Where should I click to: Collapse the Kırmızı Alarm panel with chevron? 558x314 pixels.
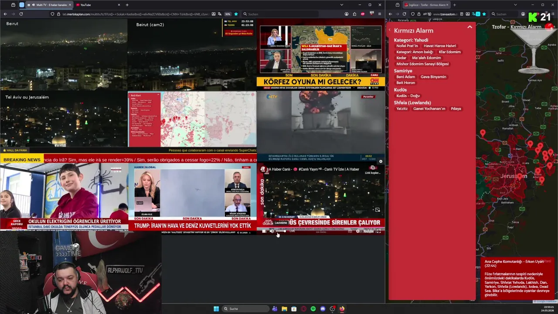pyautogui.click(x=470, y=27)
